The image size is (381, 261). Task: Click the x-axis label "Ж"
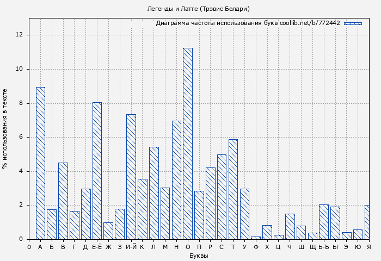[x=108, y=247]
